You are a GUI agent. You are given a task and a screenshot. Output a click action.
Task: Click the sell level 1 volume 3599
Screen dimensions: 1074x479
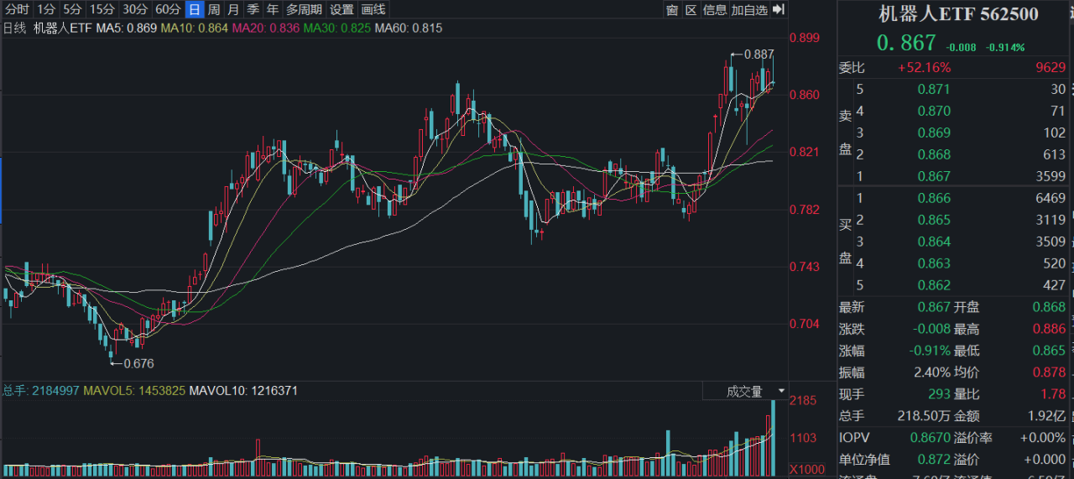(1051, 176)
